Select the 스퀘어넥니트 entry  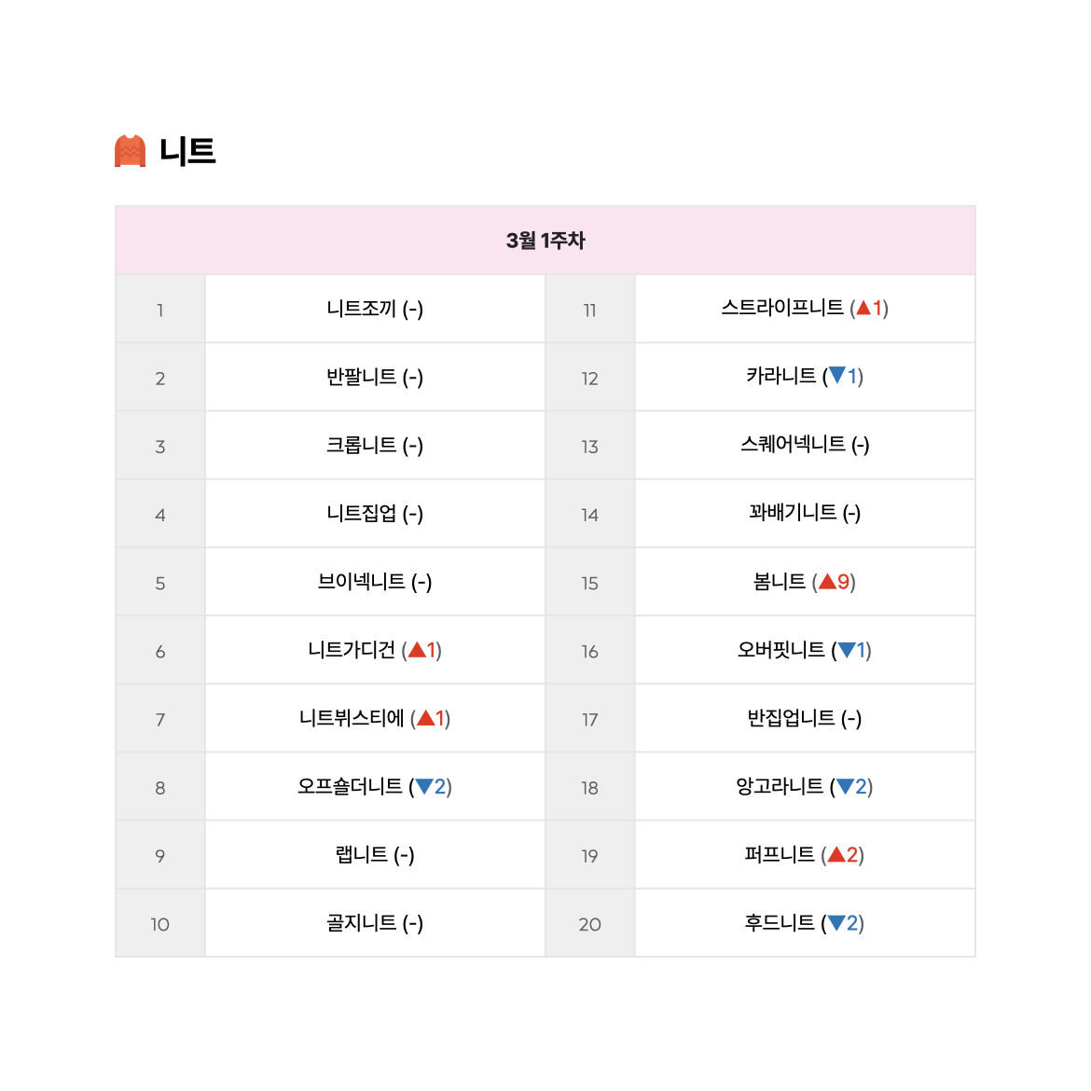[x=793, y=445]
